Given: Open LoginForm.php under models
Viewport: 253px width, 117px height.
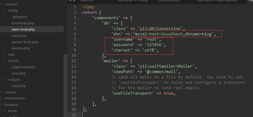Looking at the screenshot, I should pos(23,67).
